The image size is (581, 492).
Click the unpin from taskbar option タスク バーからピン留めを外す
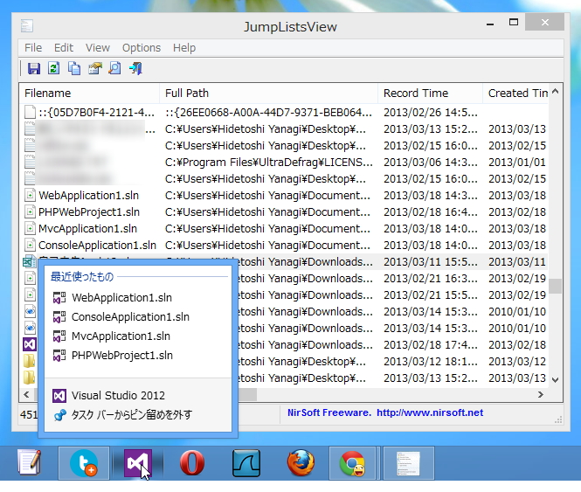coord(132,414)
